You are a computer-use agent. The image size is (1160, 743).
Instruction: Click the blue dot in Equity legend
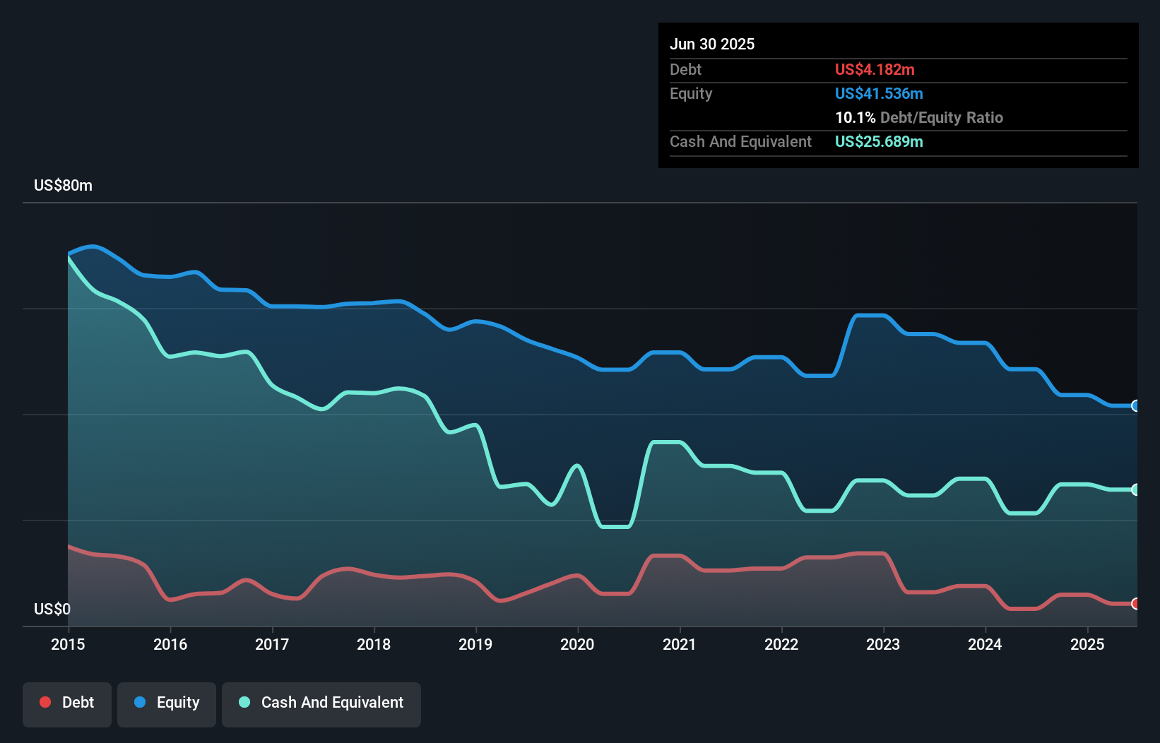coord(140,702)
